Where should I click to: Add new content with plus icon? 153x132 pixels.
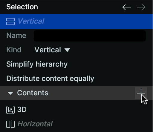coord(141,93)
